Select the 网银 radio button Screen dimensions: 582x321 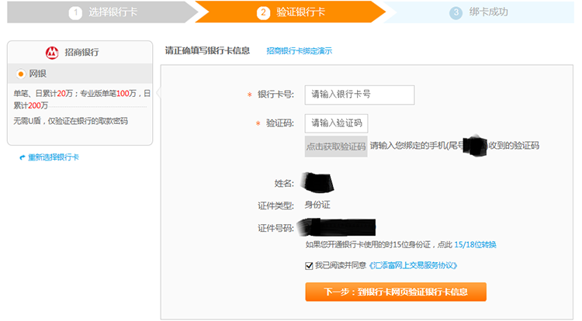[x=21, y=74]
